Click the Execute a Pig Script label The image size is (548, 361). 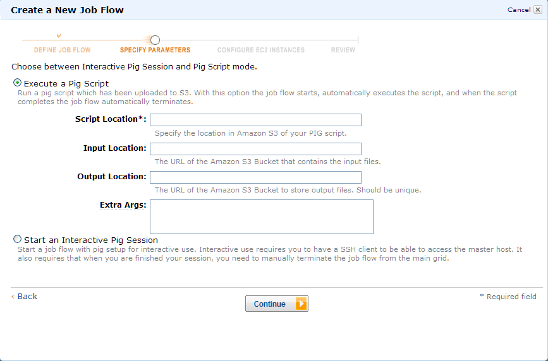coord(66,83)
